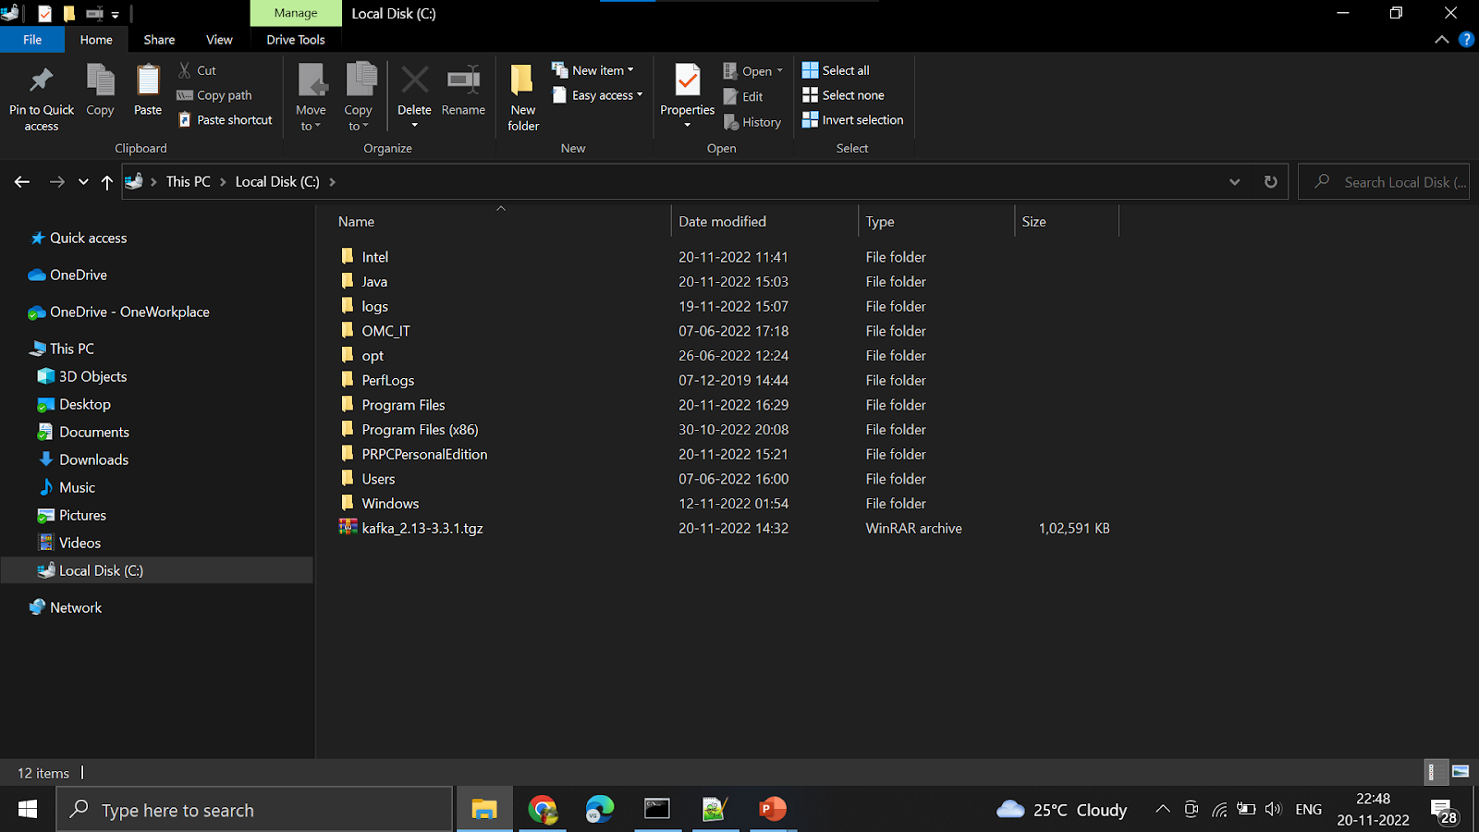Open Command Prompt from taskbar
The image size is (1479, 832).
point(657,810)
